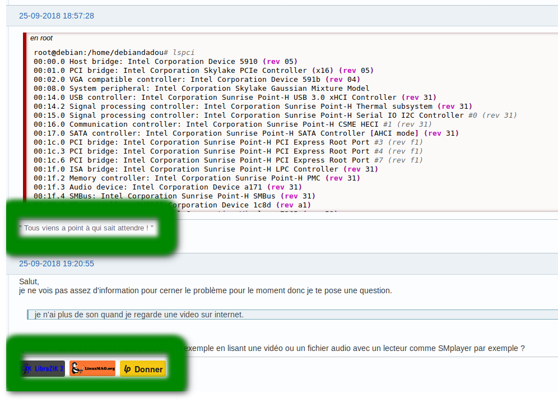
Task: Open the 25-09-2018 18:57:28 post timestamp link
Action: [x=57, y=16]
